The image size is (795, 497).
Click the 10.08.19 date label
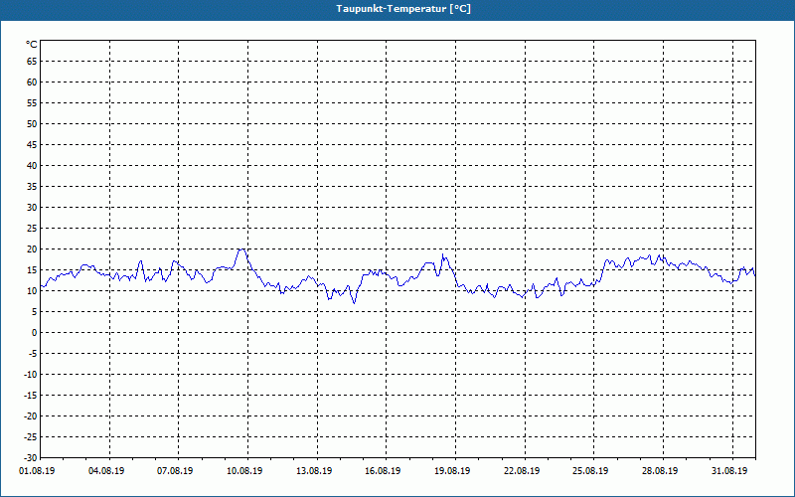pyautogui.click(x=244, y=471)
